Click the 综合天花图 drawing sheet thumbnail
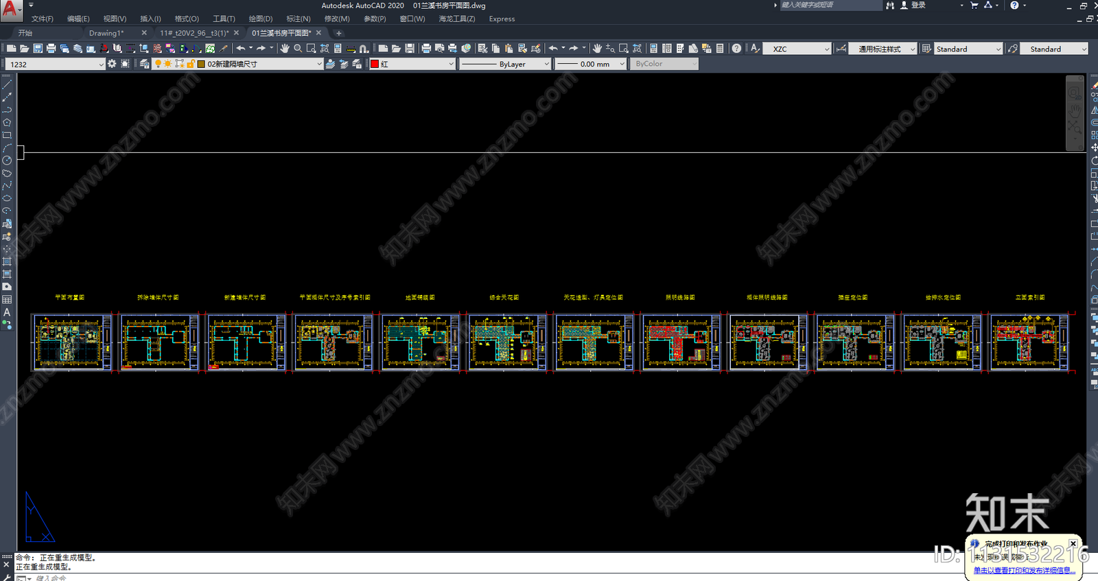Viewport: 1098px width, 581px height. (x=506, y=342)
